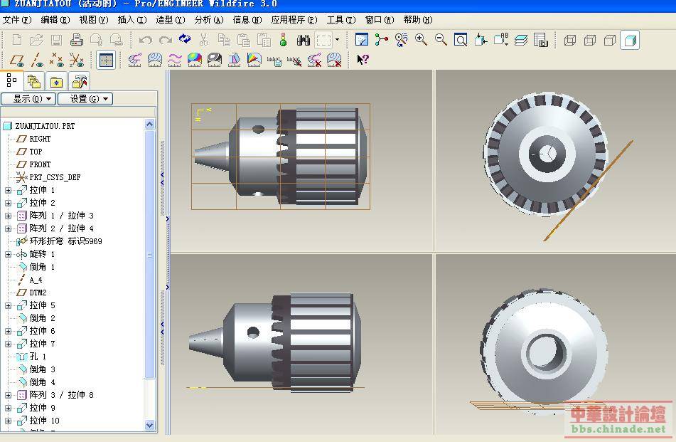Open the 分析(A) menu
Image resolution: width=676 pixels, height=442 pixels.
click(208, 20)
